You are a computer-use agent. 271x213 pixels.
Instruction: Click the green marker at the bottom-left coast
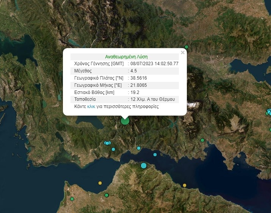pos(72,199)
